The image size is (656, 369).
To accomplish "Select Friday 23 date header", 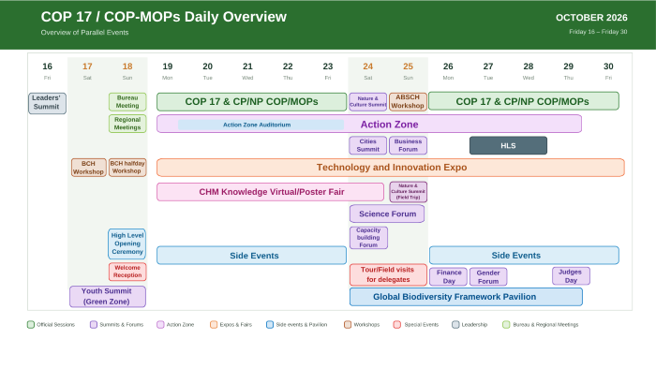I will (328, 70).
